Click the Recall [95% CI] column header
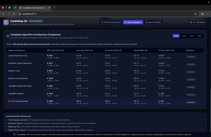Viewport: 211px width, 137px height. [141, 50]
